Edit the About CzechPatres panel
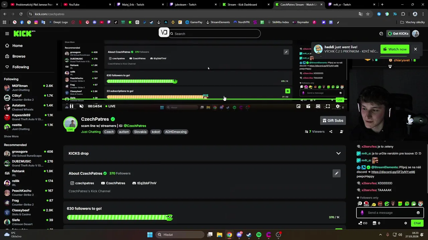428x240 pixels. pyautogui.click(x=336, y=173)
